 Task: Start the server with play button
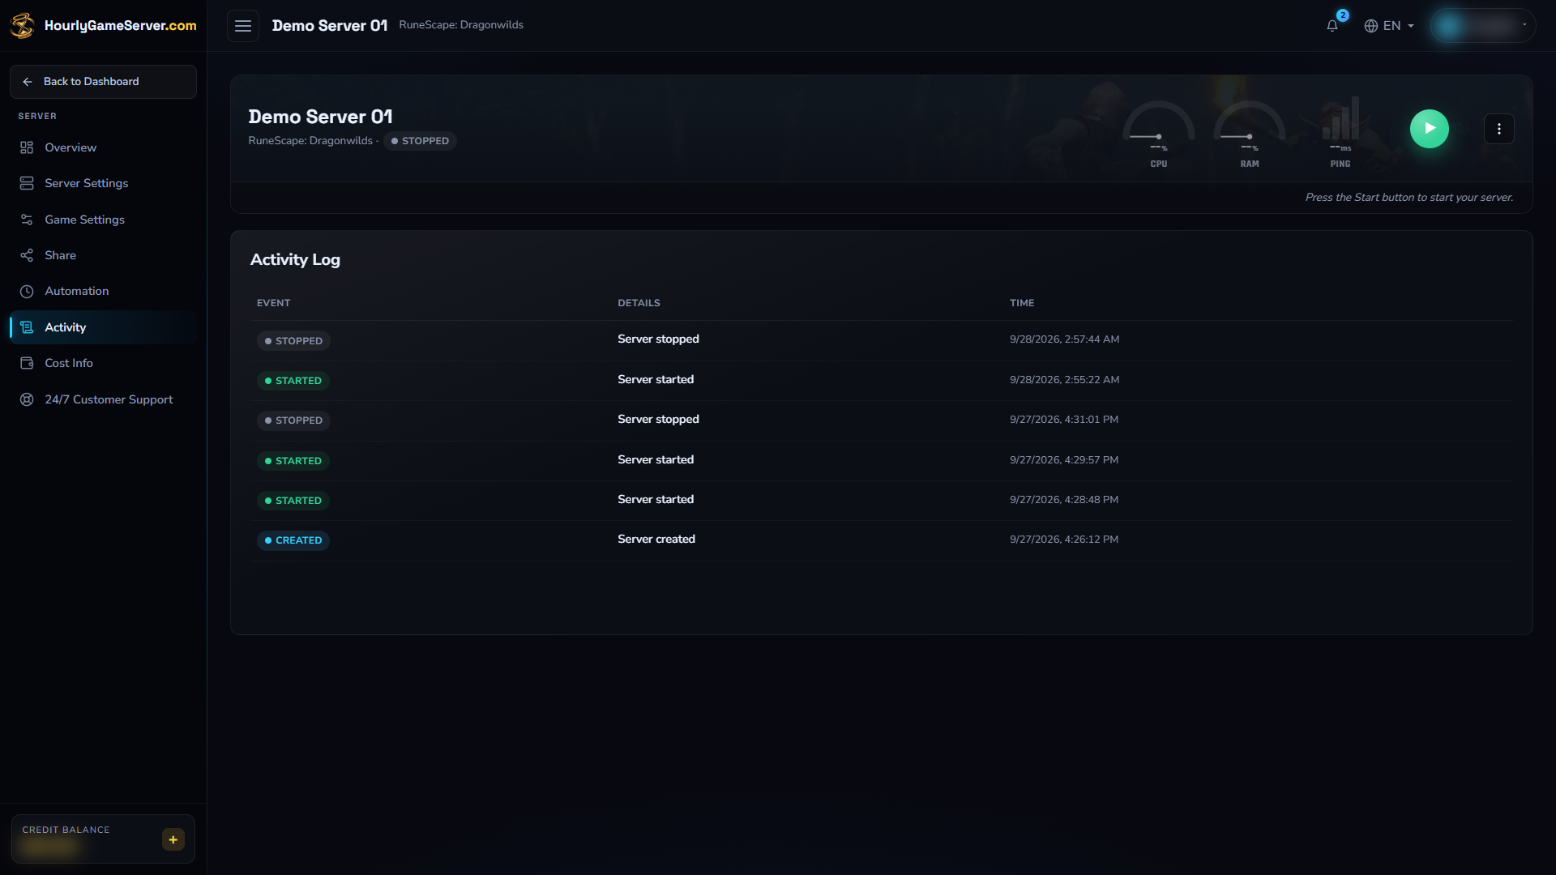pos(1429,129)
